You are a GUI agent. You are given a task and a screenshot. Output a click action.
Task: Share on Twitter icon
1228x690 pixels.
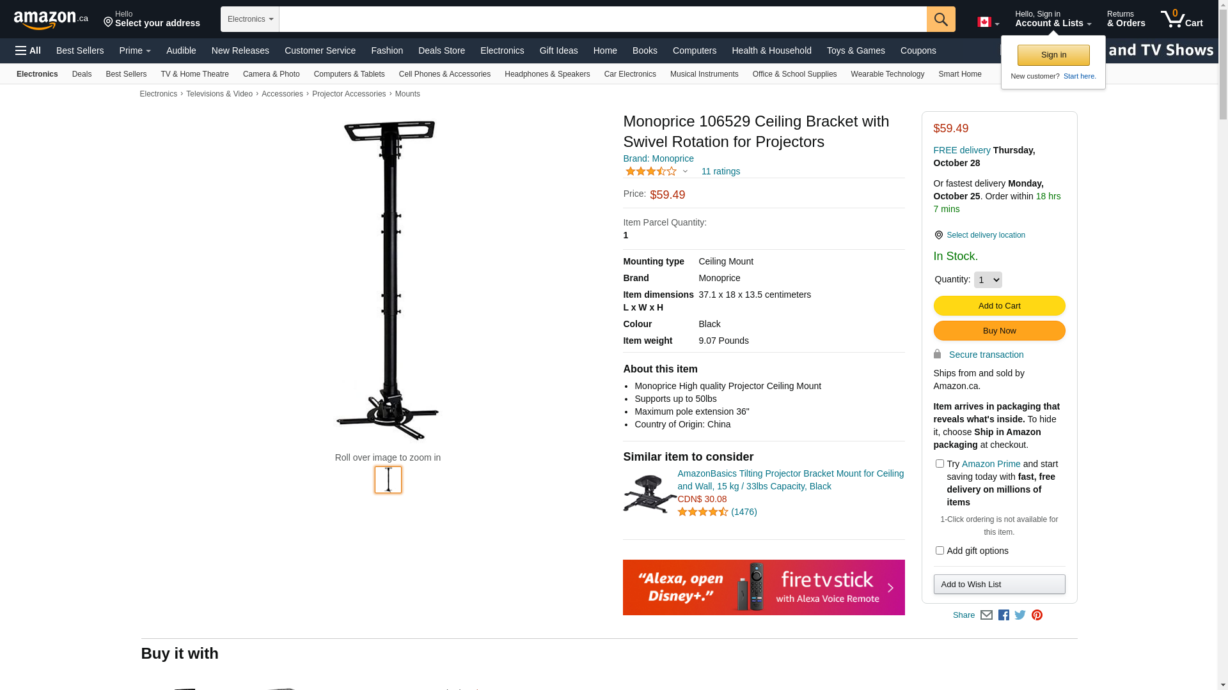[x=1020, y=615]
